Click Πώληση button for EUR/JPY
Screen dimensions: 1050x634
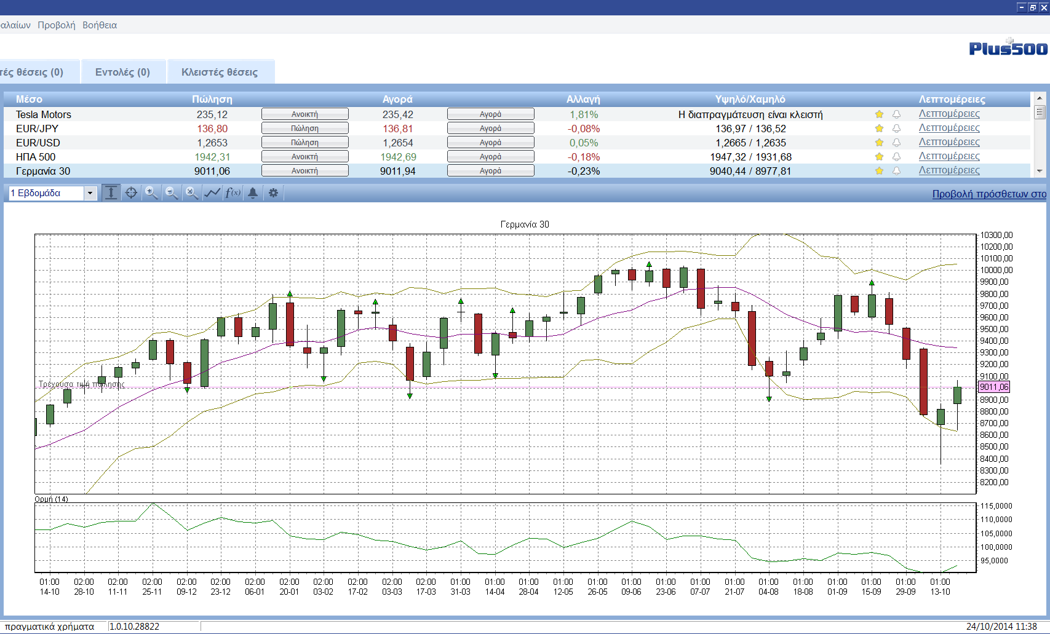[305, 129]
